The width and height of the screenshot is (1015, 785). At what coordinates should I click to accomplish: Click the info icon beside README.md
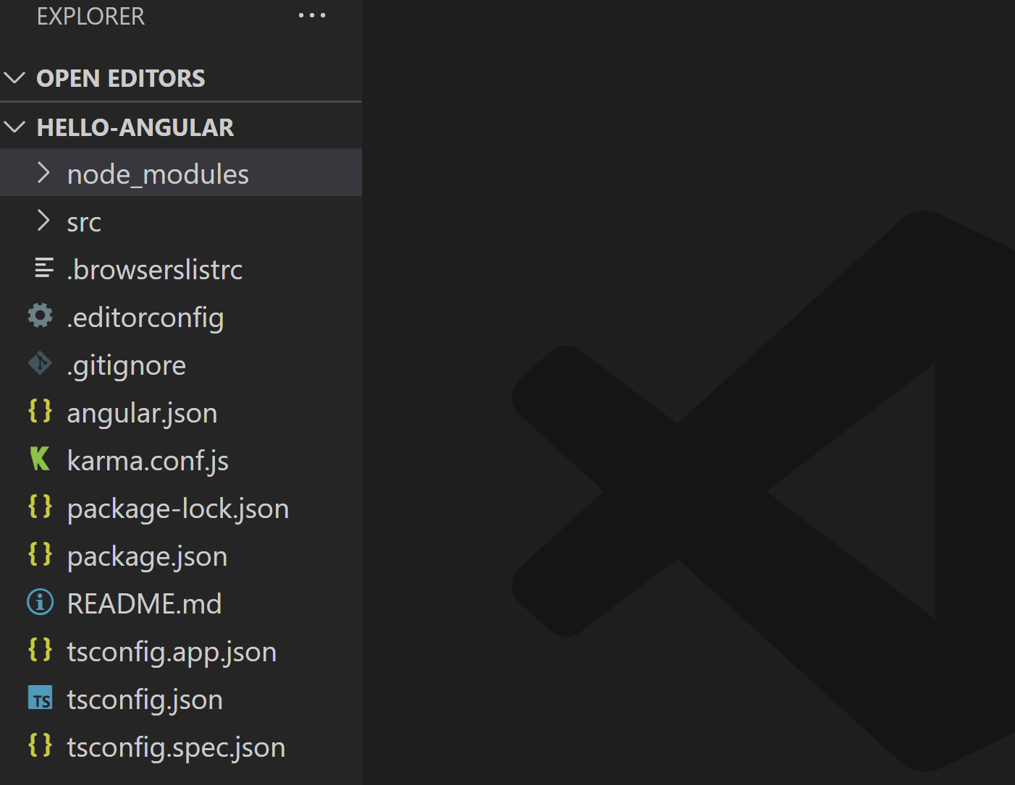41,602
